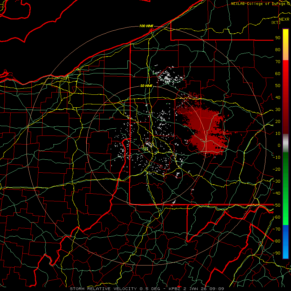Image resolution: width=291 pixels, height=291 pixels.
Task: Select the -30 scale value
Action: tap(276, 181)
